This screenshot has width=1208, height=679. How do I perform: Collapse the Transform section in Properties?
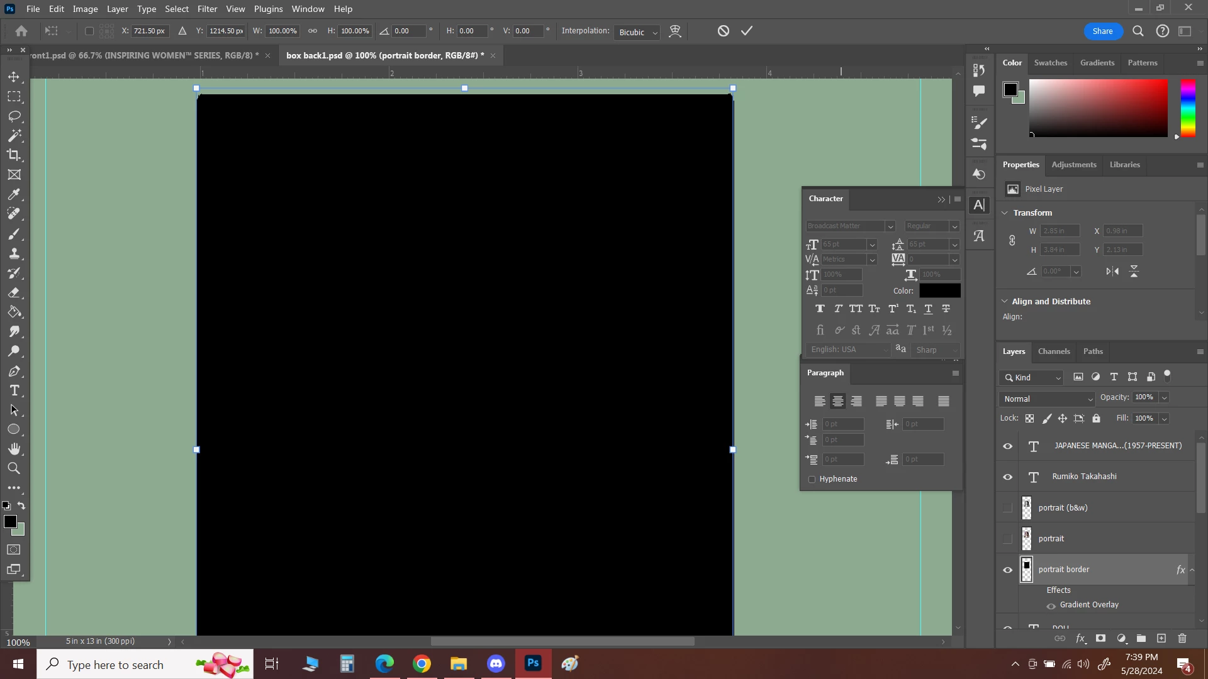(1005, 213)
